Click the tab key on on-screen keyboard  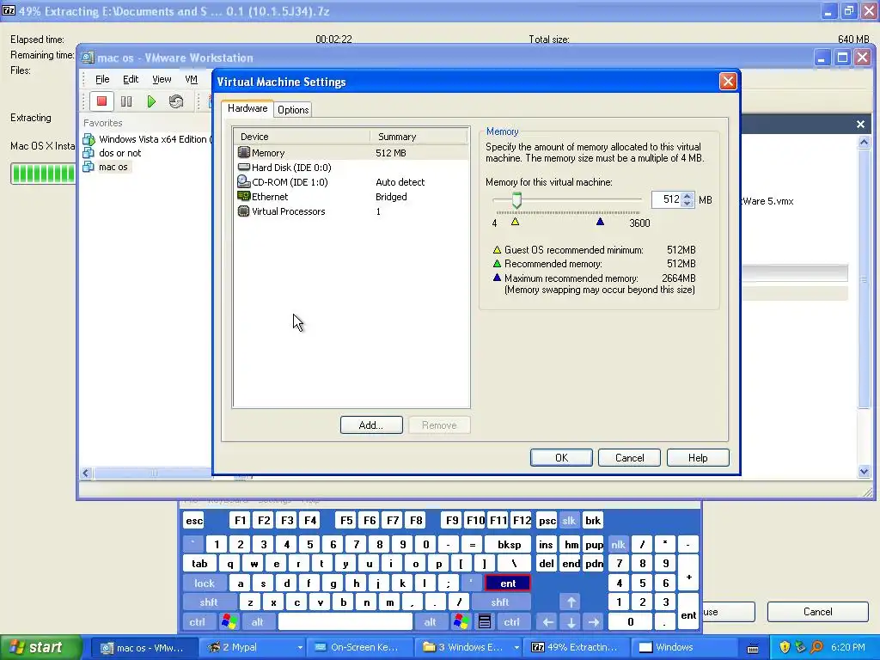(199, 564)
